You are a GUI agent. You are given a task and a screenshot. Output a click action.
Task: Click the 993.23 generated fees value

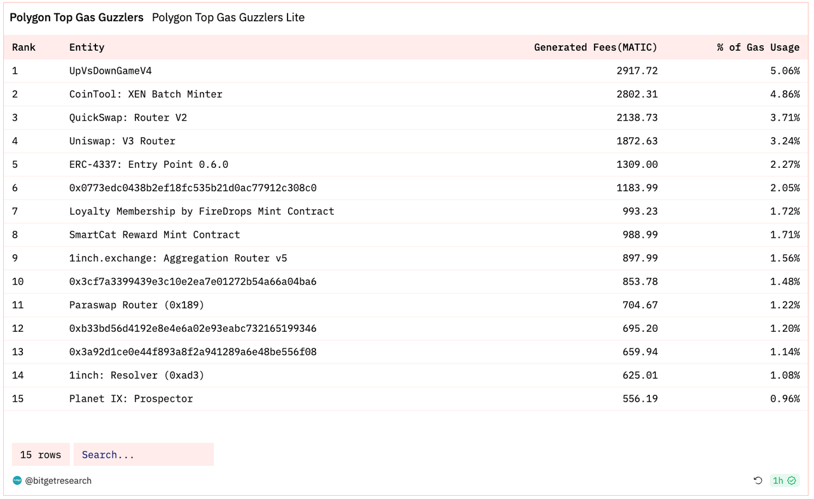click(x=640, y=211)
